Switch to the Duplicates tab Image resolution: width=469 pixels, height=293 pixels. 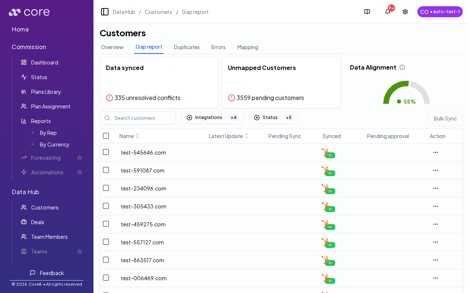[x=187, y=47]
